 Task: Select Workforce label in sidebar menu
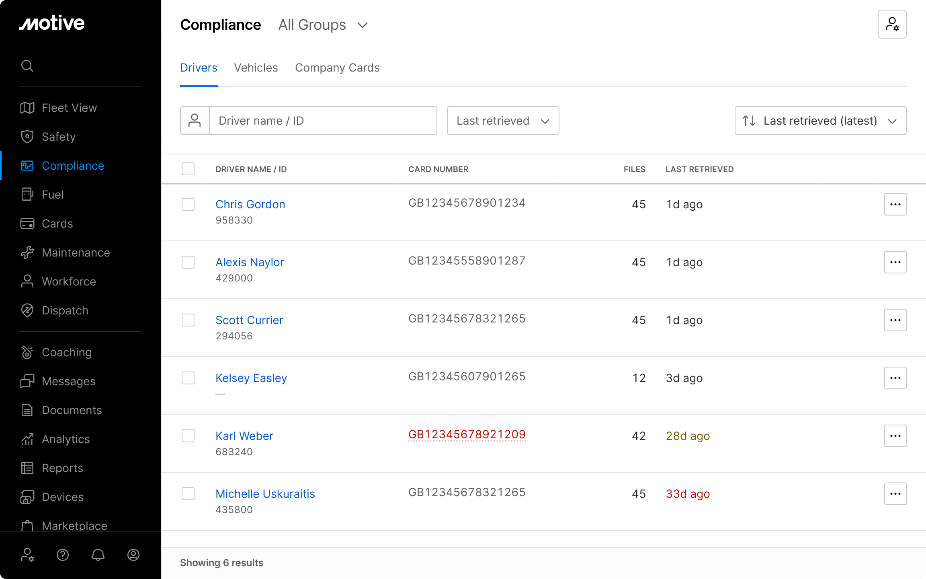tap(69, 281)
